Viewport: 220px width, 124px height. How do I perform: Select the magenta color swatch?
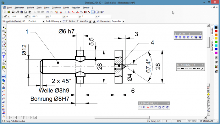pos(216,53)
